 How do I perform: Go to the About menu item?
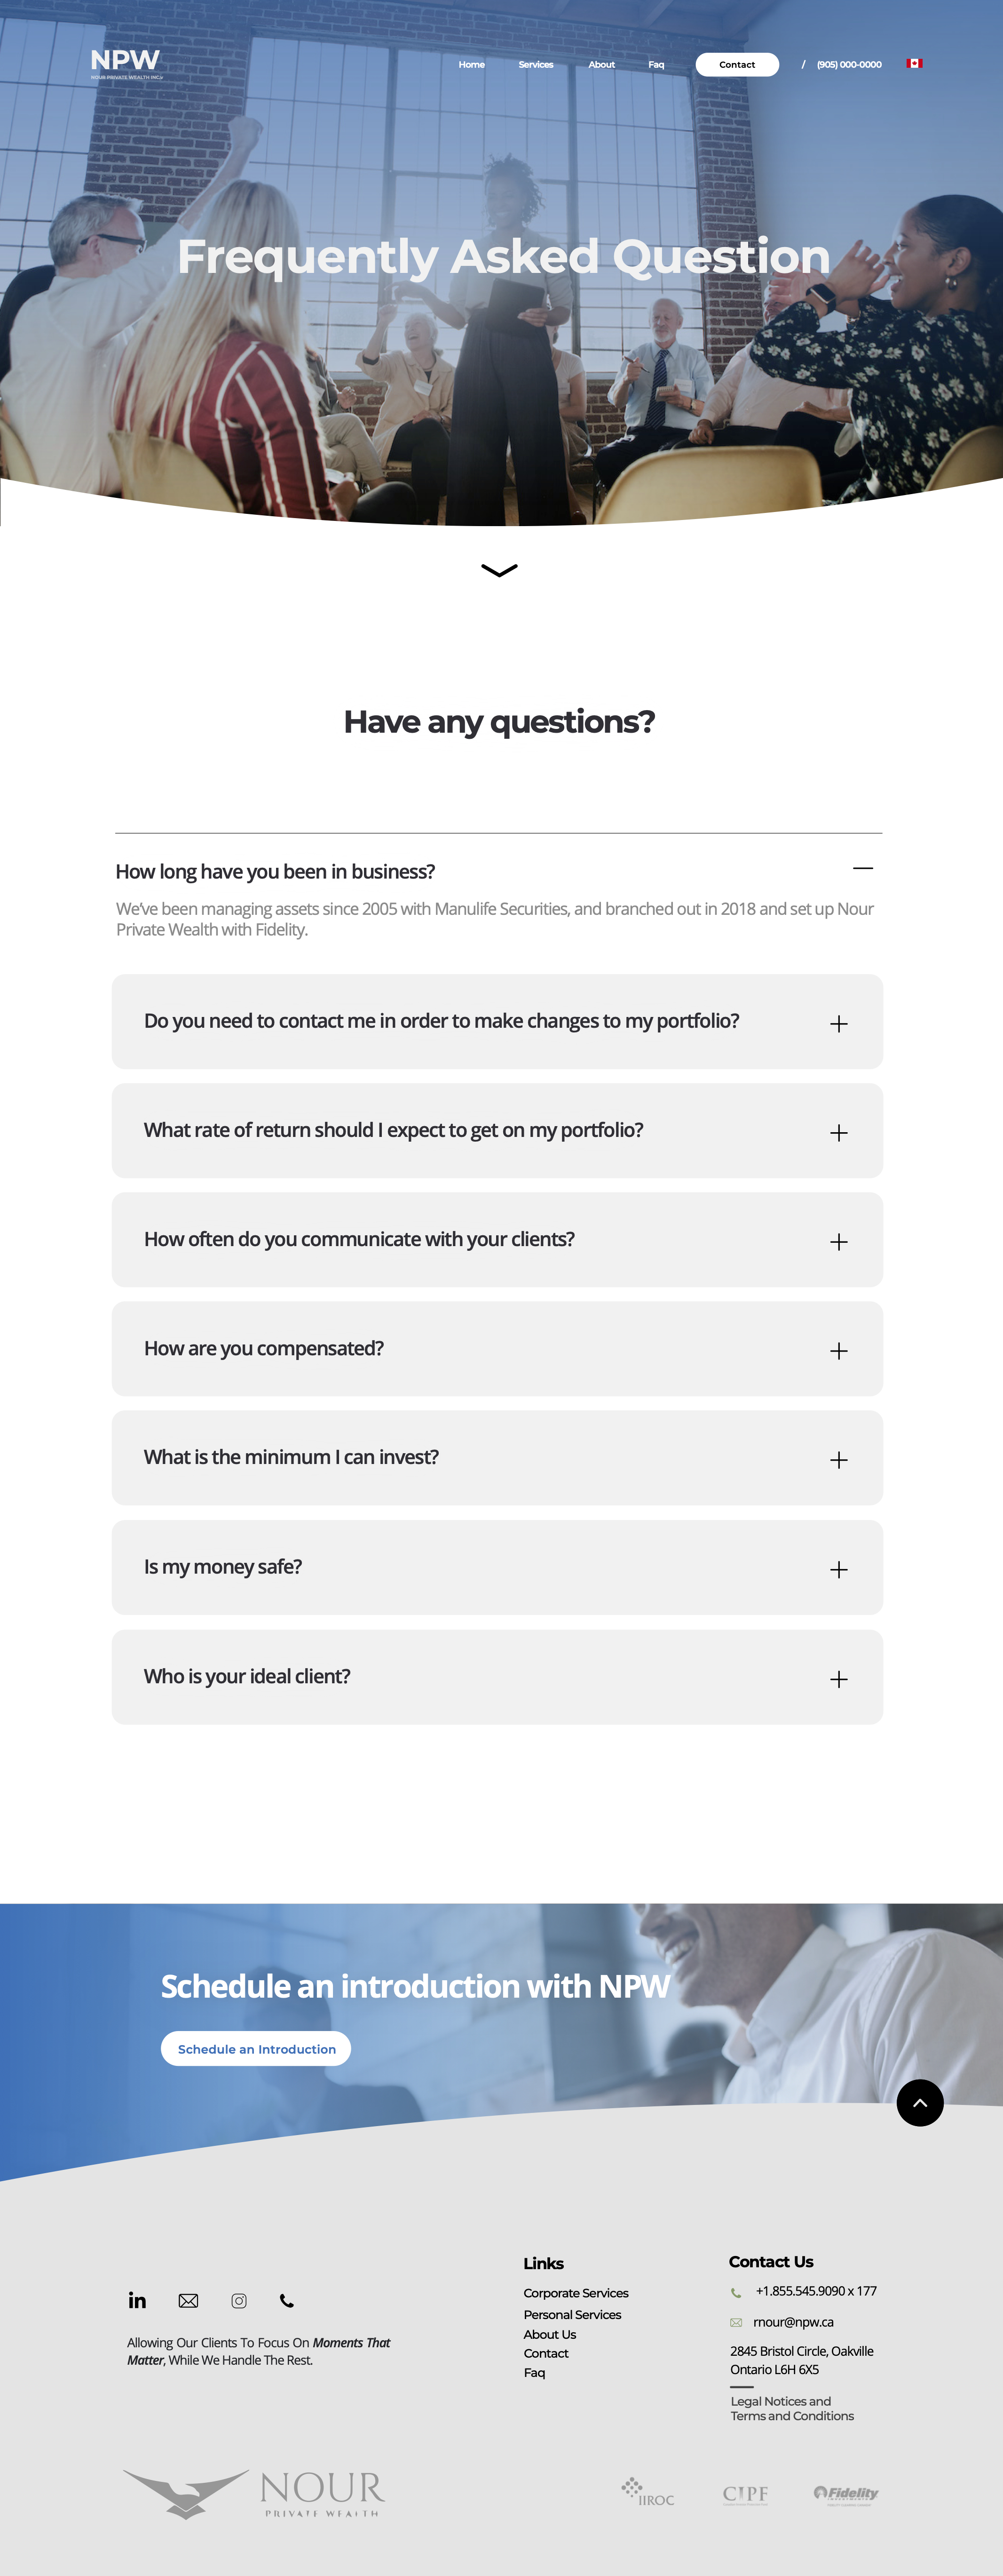pyautogui.click(x=601, y=65)
